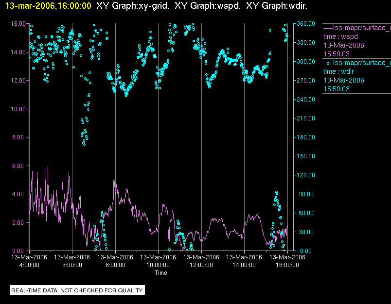Click the pink 14.00 left-axis value
This screenshot has width=391, height=304.
click(x=18, y=52)
